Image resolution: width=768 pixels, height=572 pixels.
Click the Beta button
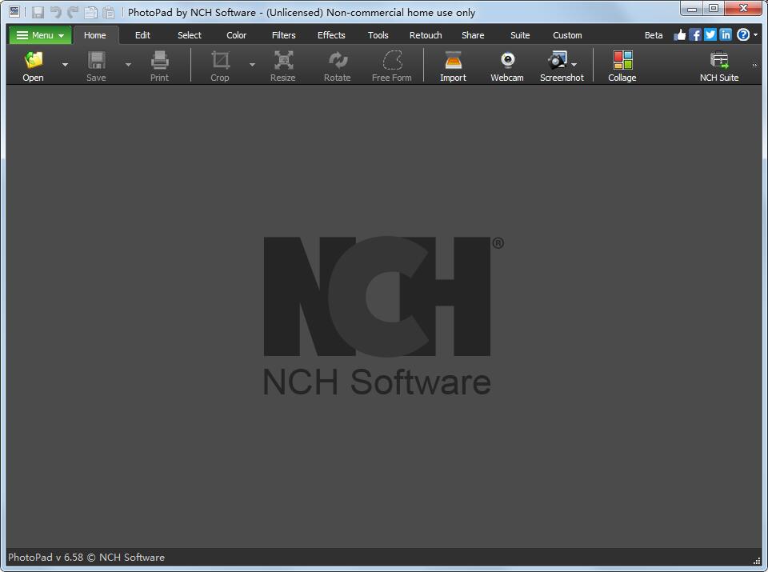point(654,35)
